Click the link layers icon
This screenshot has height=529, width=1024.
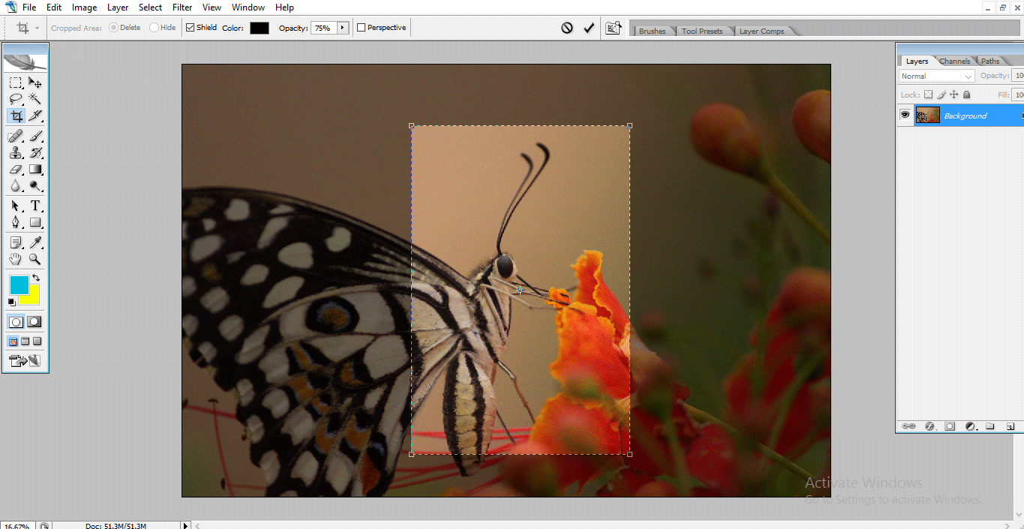pyautogui.click(x=908, y=426)
